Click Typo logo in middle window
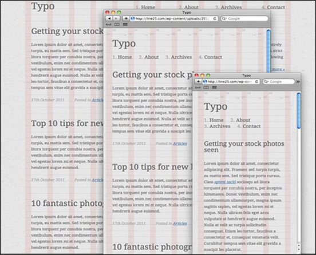Screen dimensions: 316x255 tap(124, 43)
